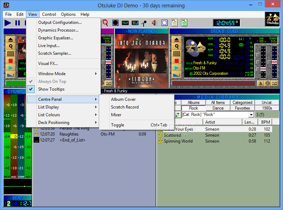283x210 pixels.
Task: Click the microphone live input icon
Action: (144, 23)
